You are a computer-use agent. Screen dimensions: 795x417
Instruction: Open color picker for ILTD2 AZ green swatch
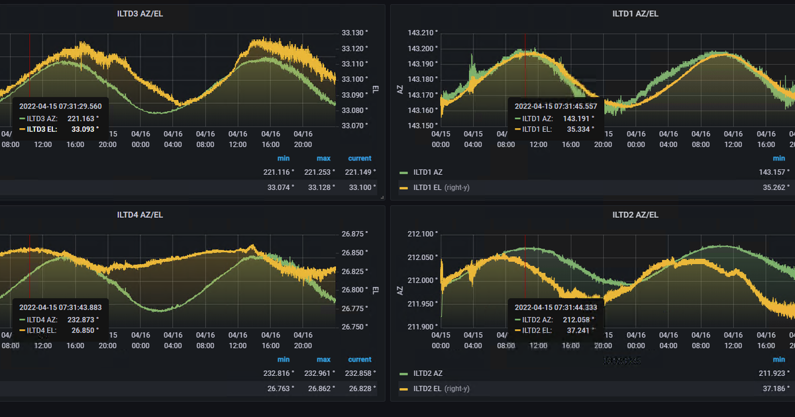coord(403,373)
